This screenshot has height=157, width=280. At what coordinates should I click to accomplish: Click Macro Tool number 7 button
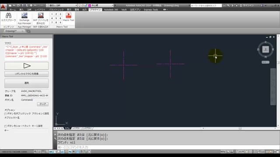[52, 23]
